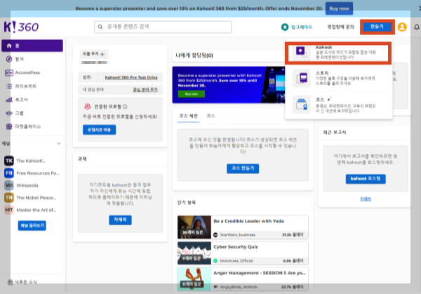This screenshot has height=294, width=421.
Task: Click the 나에게 할당됨(0) heading
Action: pyautogui.click(x=194, y=55)
